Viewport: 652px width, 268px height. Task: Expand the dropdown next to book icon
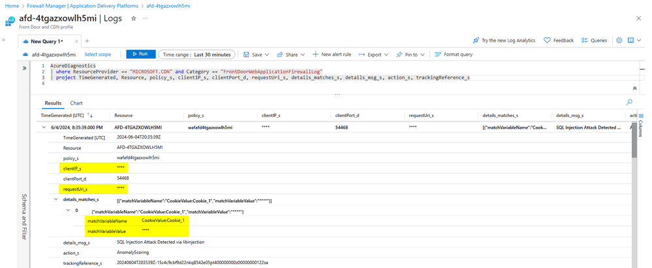639,40
